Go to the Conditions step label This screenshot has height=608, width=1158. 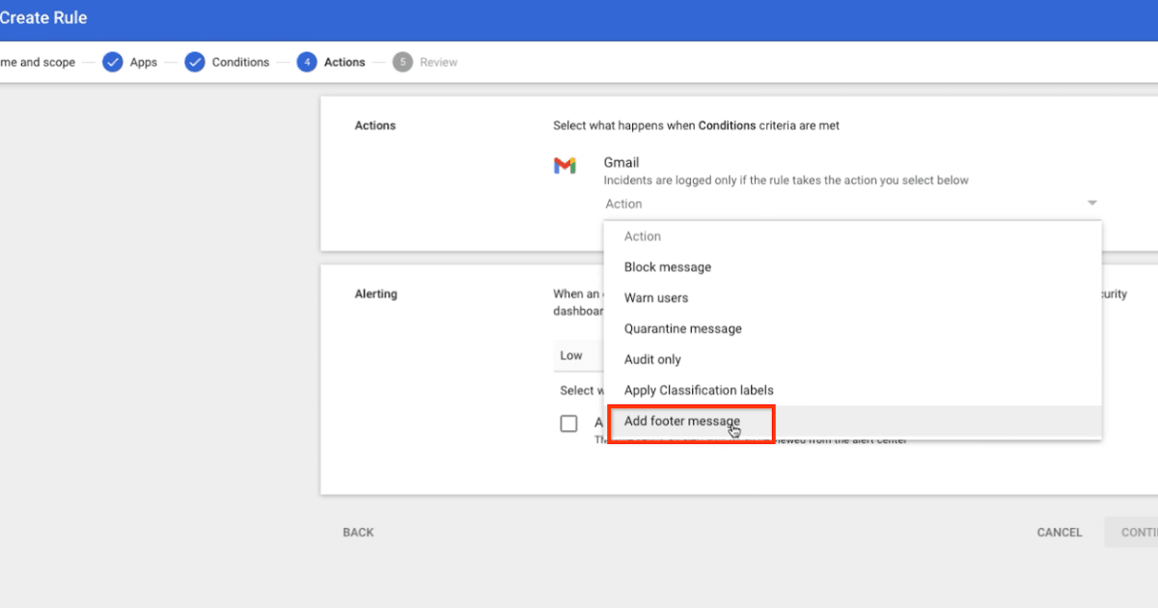point(240,63)
